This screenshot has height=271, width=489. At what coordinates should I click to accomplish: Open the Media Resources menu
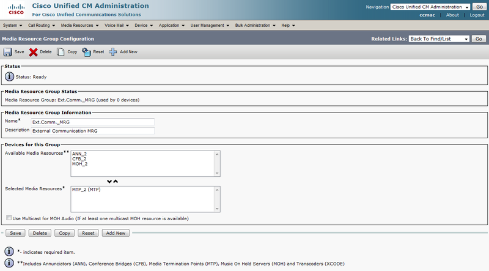[x=79, y=25]
